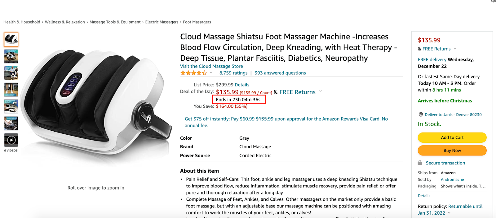Open the Foot Massagers breadcrumb category
Screen dimensions: 496x218
(197, 22)
